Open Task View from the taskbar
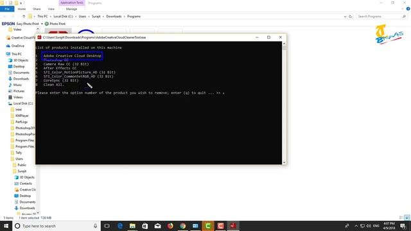The height and width of the screenshot is (231, 411). pyautogui.click(x=107, y=226)
